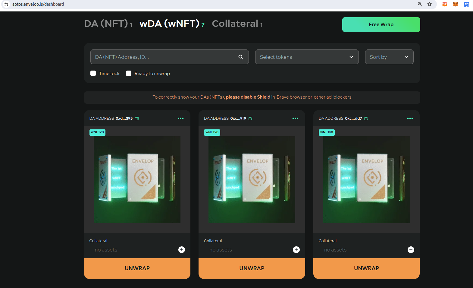Viewport: 473px width, 288px height.
Task: Go to the Collateral tab
Action: (x=237, y=24)
